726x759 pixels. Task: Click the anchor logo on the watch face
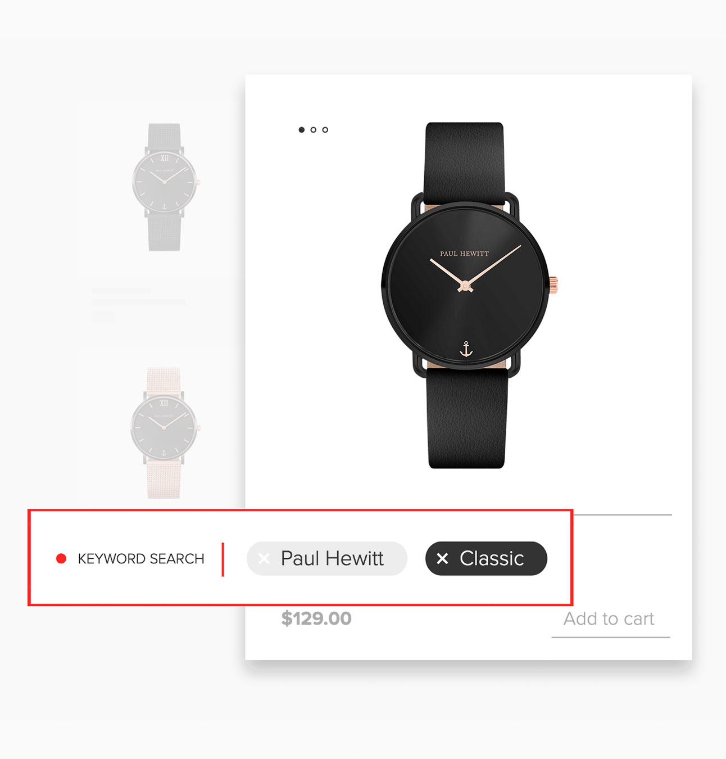coord(466,349)
